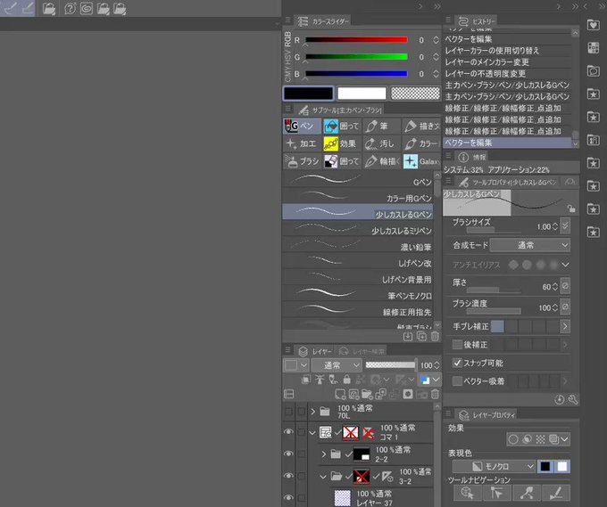Screen dimensions: 607x507
Task: Hide the 3-2 folder via eye icon
Action: [x=288, y=476]
